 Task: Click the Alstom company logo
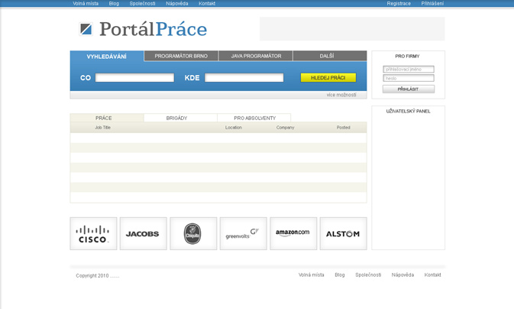[343, 233]
